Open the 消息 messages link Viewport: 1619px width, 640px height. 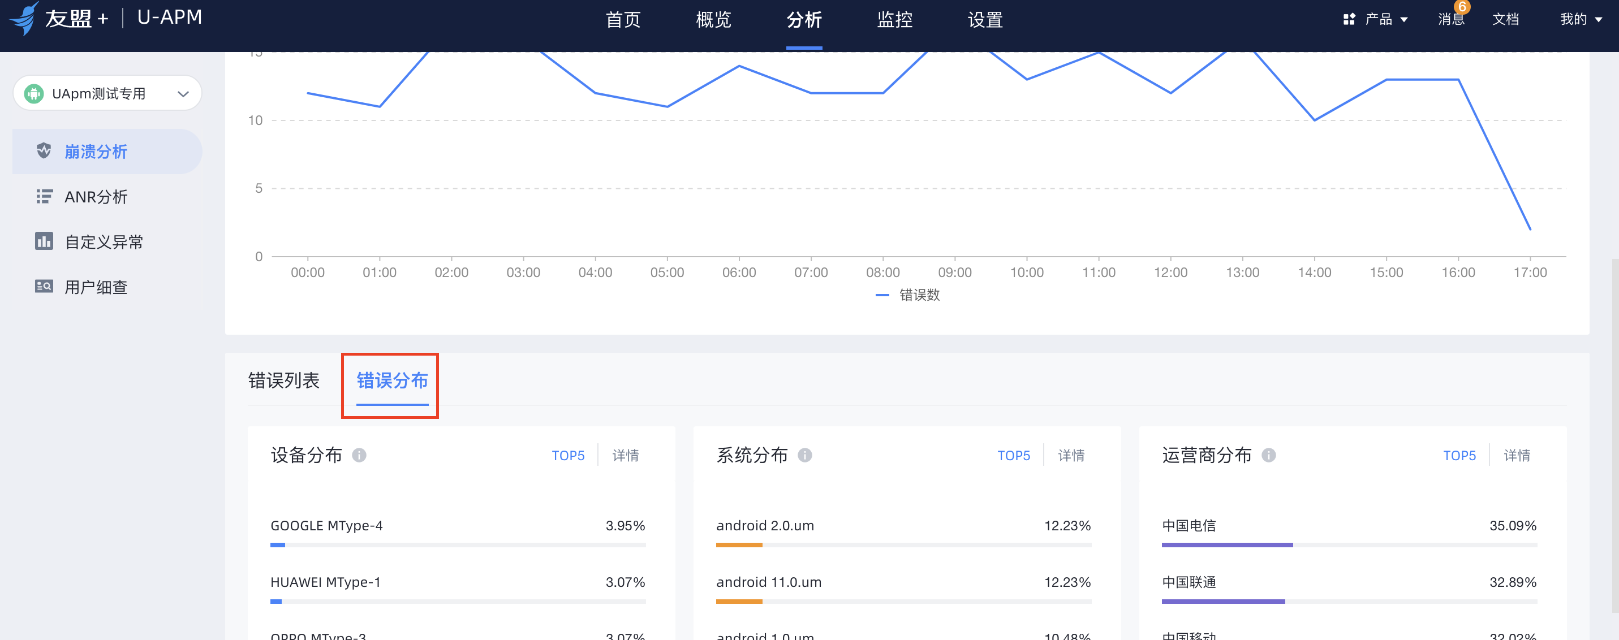pyautogui.click(x=1451, y=19)
